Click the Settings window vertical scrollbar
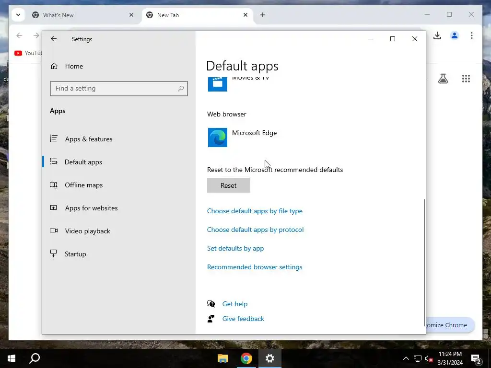This screenshot has width=491, height=368. [x=424, y=263]
